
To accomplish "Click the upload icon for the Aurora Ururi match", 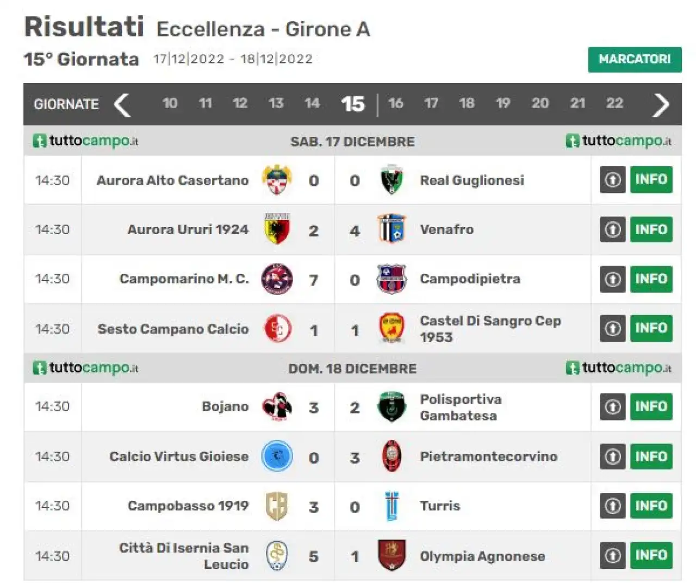I will click(x=613, y=229).
